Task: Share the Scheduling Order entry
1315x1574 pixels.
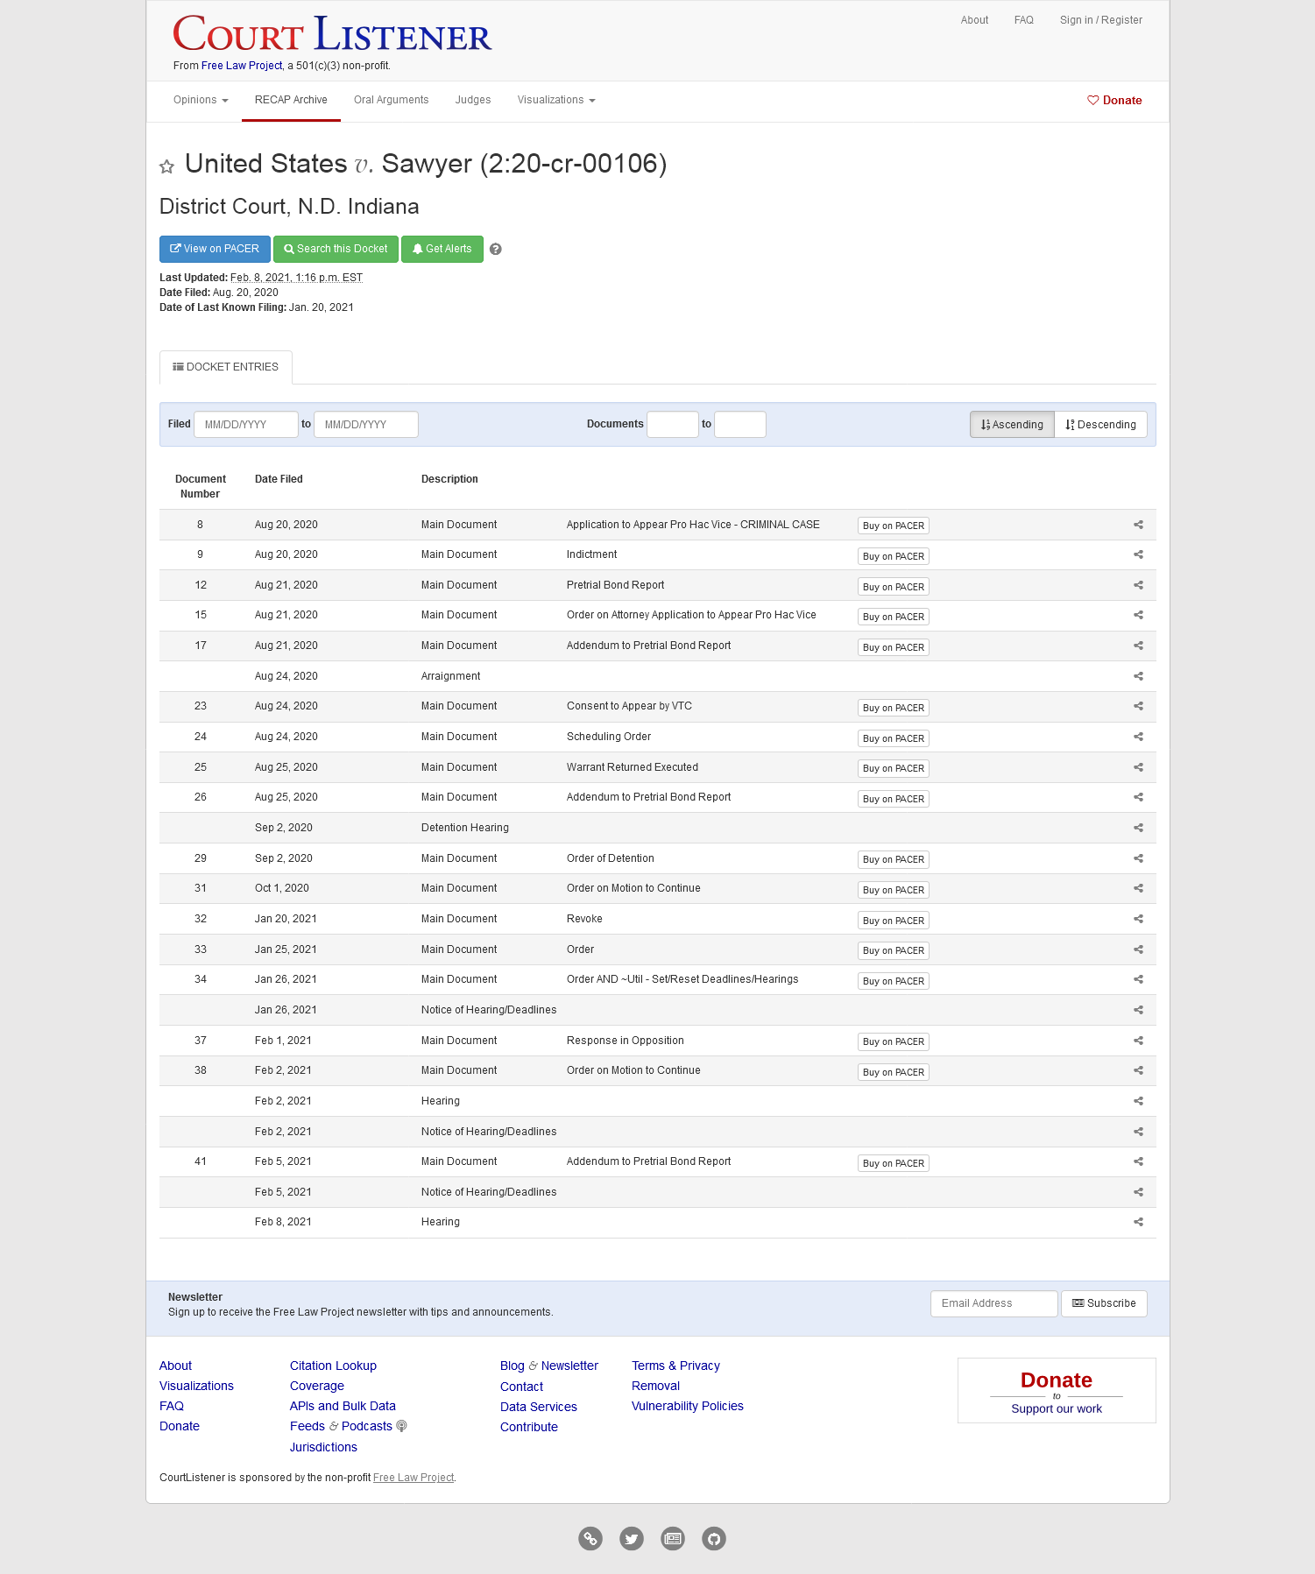Action: click(1138, 737)
